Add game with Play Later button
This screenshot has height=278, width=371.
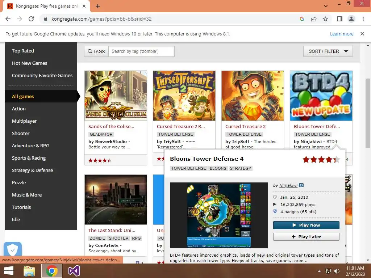(306, 237)
